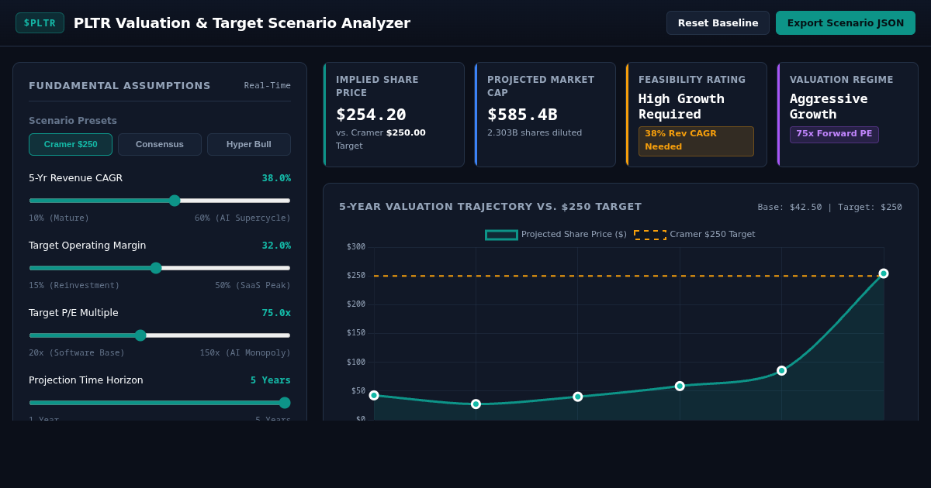
Task: Click the 38.0% CAGR value
Action: pos(276,178)
